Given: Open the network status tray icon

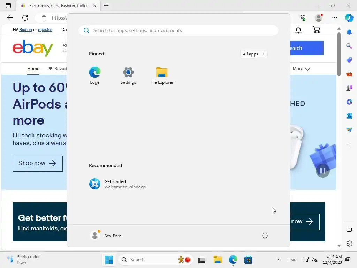Looking at the screenshot, I should click(x=305, y=260).
